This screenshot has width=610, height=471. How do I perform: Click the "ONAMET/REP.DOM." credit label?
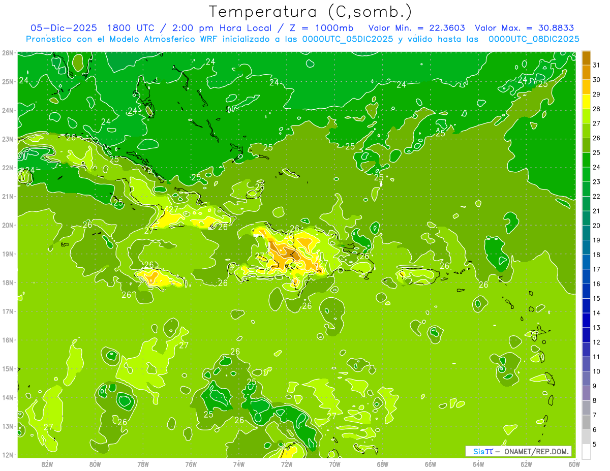coord(536,451)
